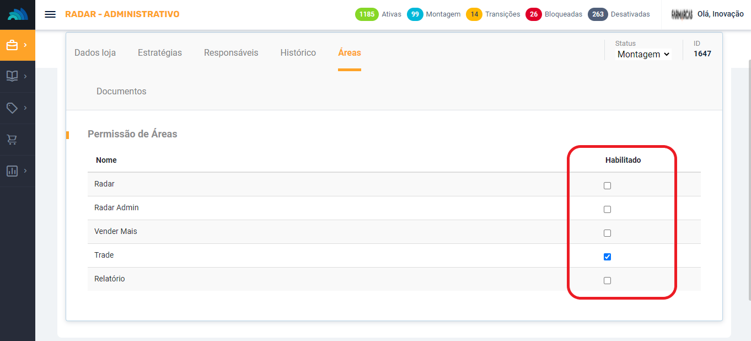Click the app logo in top-left corner
The width and height of the screenshot is (751, 341).
(x=18, y=14)
